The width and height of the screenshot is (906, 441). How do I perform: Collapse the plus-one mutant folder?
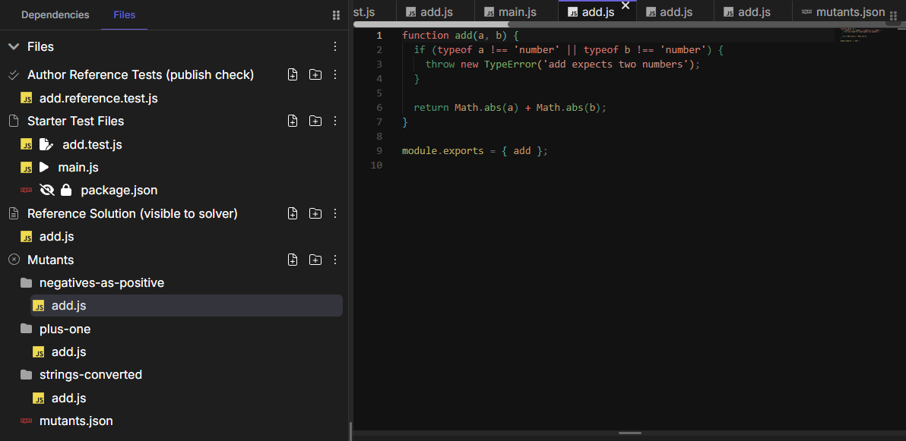(x=26, y=329)
